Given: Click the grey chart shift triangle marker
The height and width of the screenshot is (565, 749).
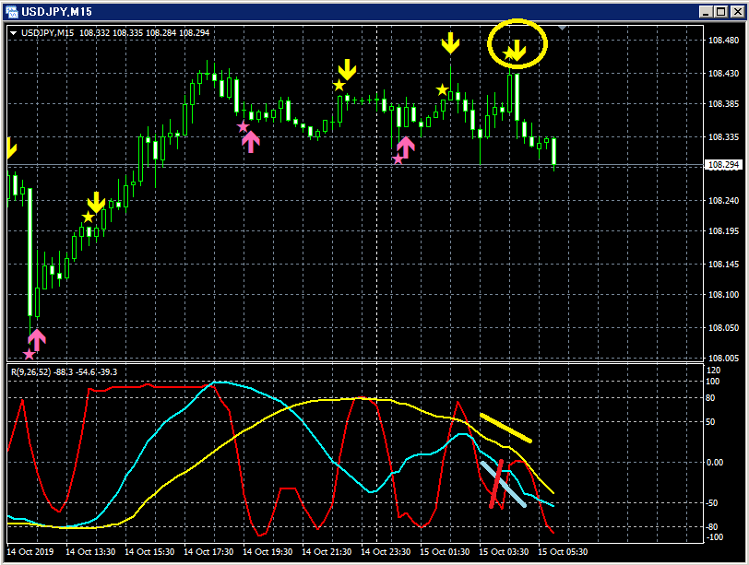Looking at the screenshot, I should [x=563, y=29].
